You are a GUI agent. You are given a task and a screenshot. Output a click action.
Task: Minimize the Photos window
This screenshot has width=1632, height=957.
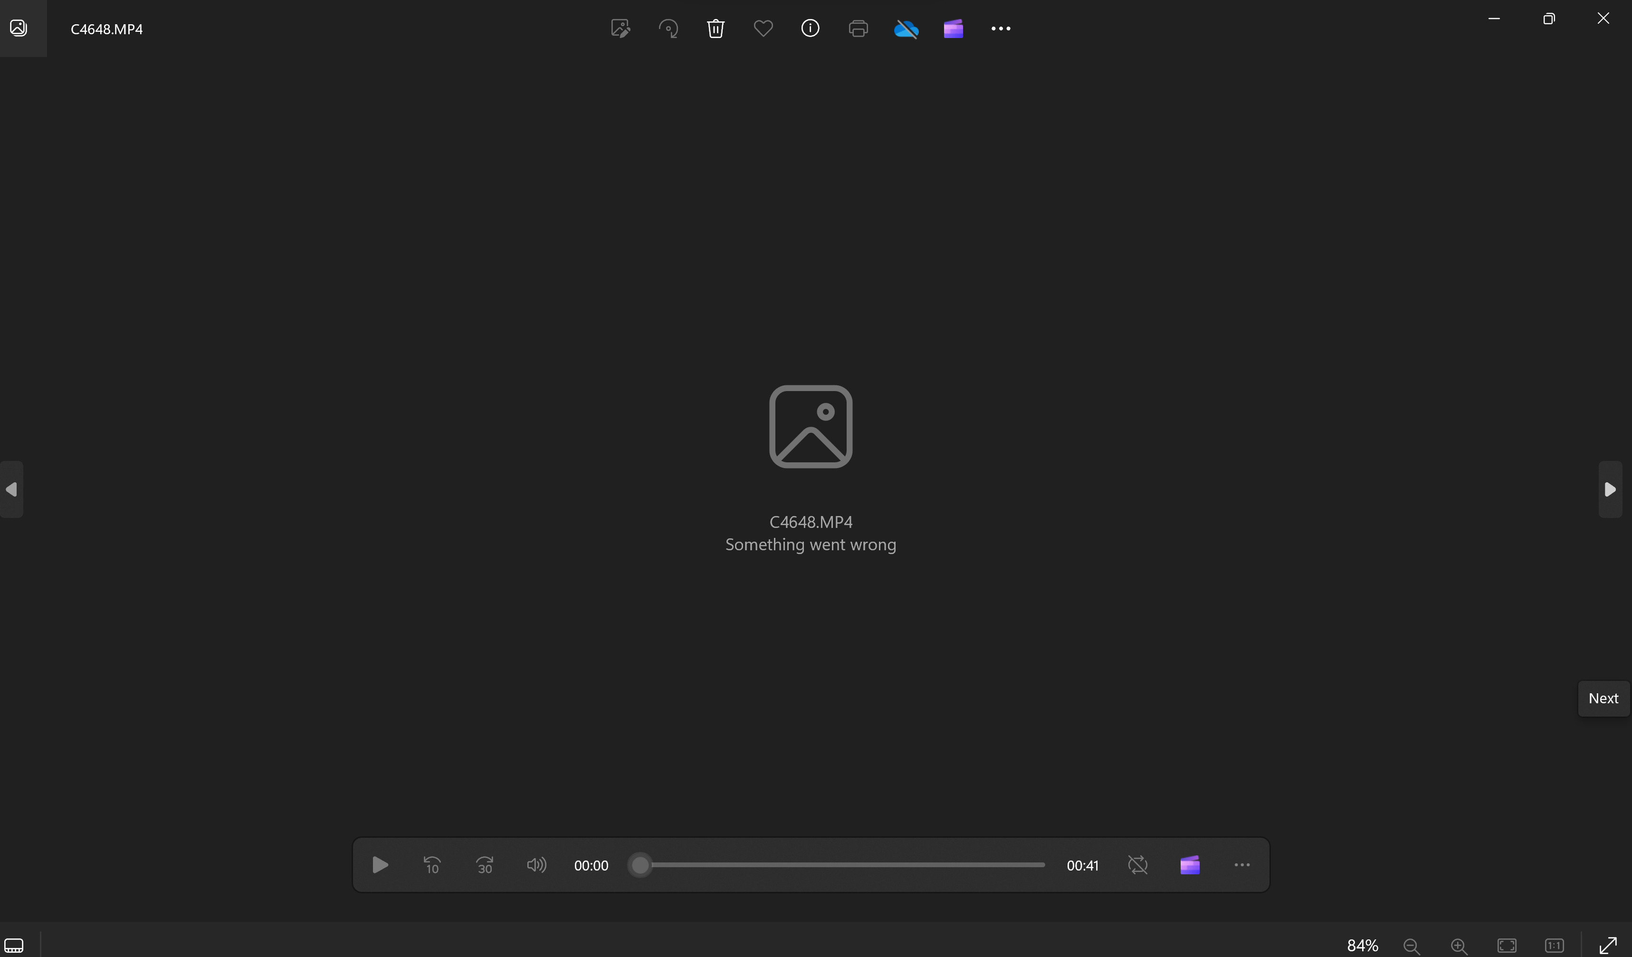[x=1494, y=19]
